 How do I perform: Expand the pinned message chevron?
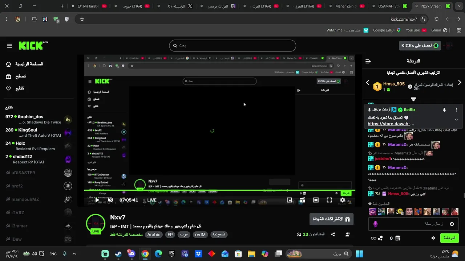pyautogui.click(x=456, y=120)
